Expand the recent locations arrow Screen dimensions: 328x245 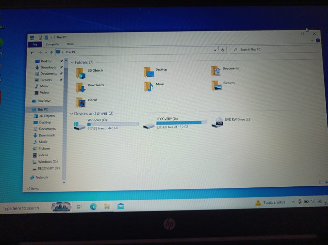point(46,53)
